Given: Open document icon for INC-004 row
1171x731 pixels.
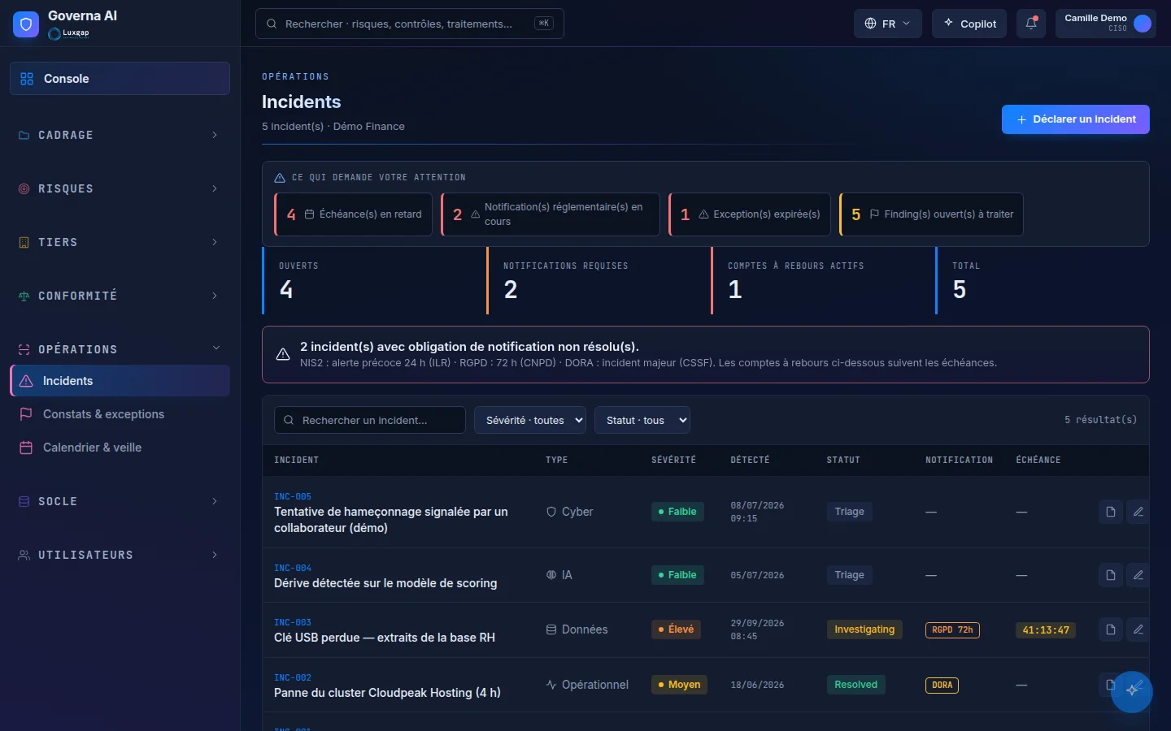Looking at the screenshot, I should (x=1111, y=575).
